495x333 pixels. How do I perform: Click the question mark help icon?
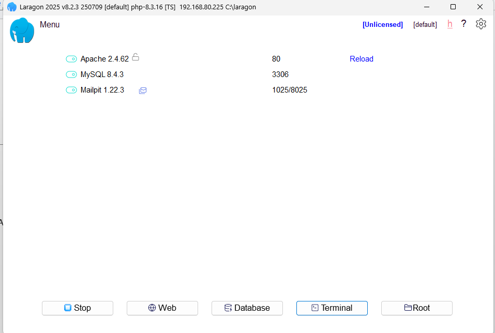coord(464,24)
